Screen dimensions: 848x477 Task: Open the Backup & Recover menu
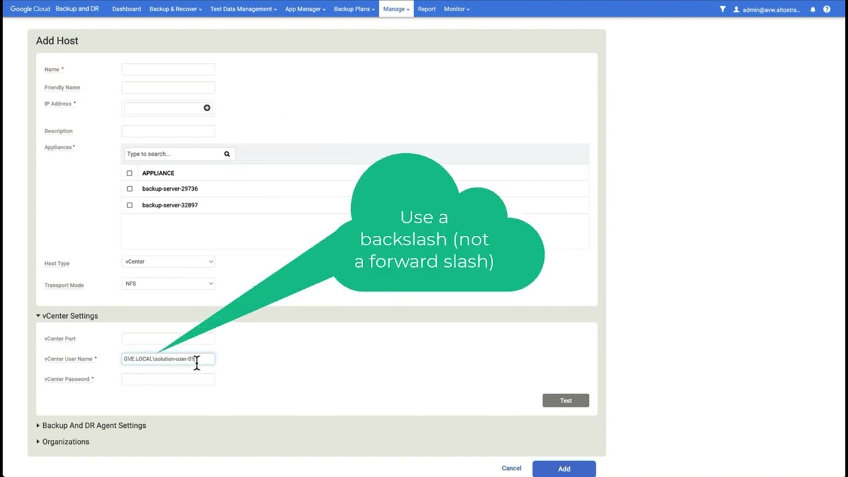click(176, 9)
